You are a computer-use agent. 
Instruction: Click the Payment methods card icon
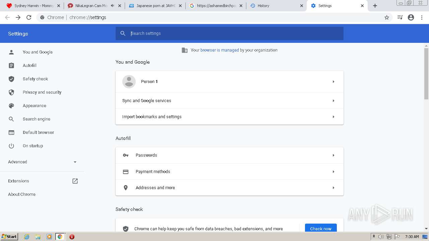tap(126, 172)
